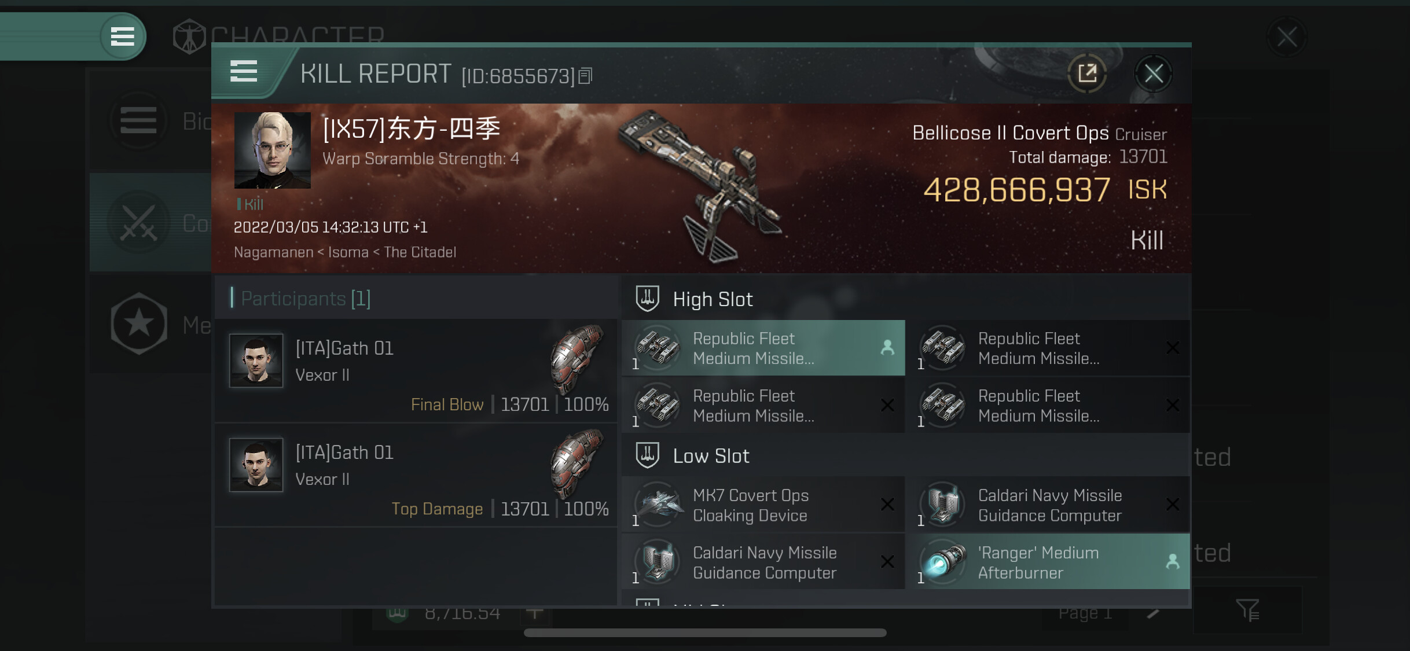Click the victim's character portrait
This screenshot has height=651, width=1410.
(x=272, y=150)
